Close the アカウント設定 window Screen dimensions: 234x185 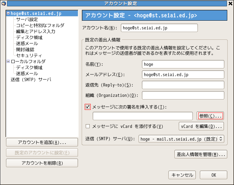[x=231, y=3]
